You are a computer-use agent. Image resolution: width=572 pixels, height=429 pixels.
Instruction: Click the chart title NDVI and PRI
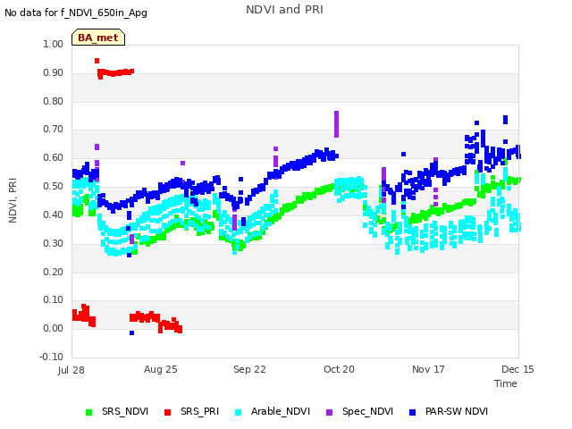284,10
